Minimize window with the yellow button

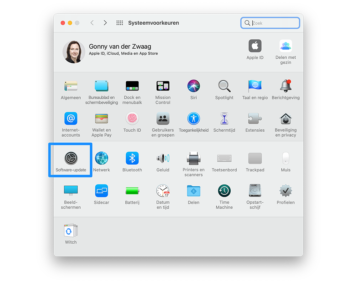(x=70, y=23)
